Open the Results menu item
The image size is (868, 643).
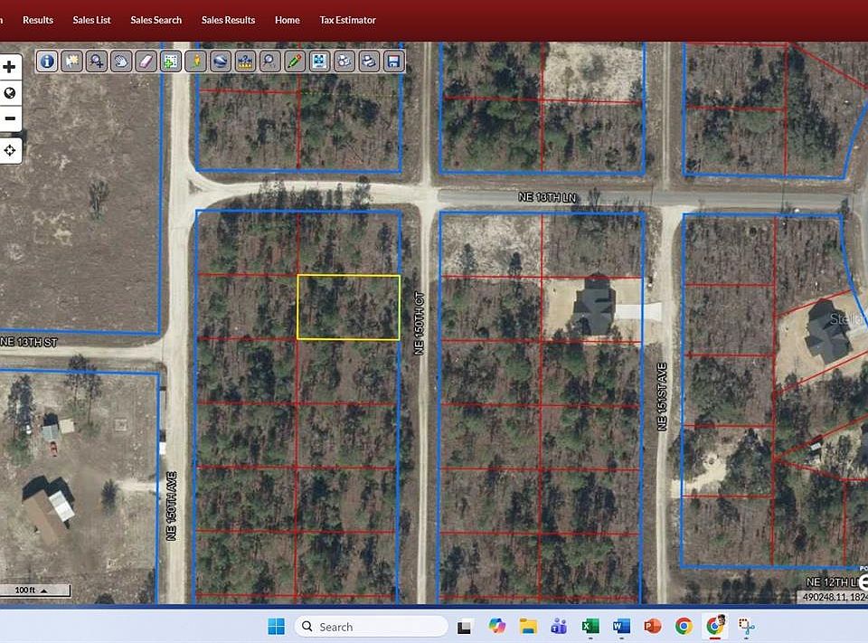[x=38, y=20]
